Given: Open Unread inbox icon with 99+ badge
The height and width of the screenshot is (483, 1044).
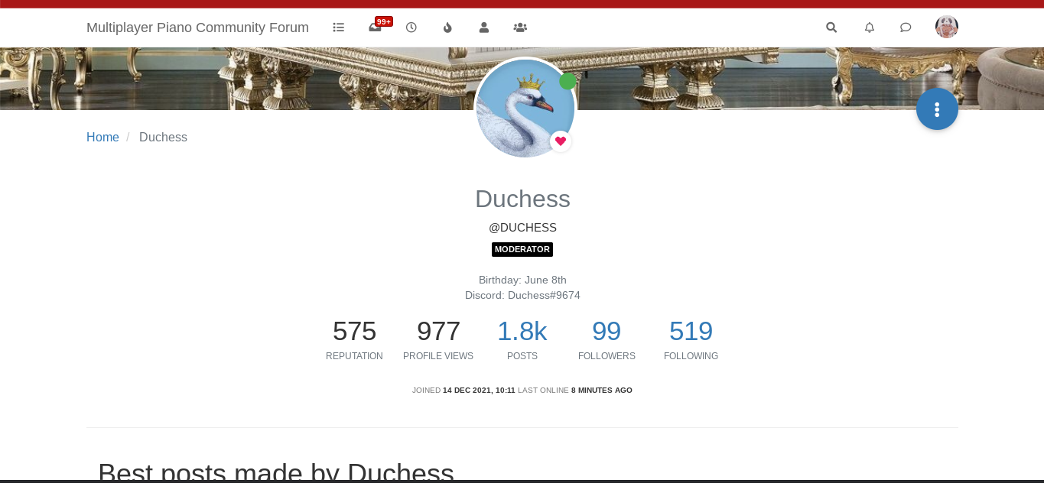Looking at the screenshot, I should click(376, 28).
